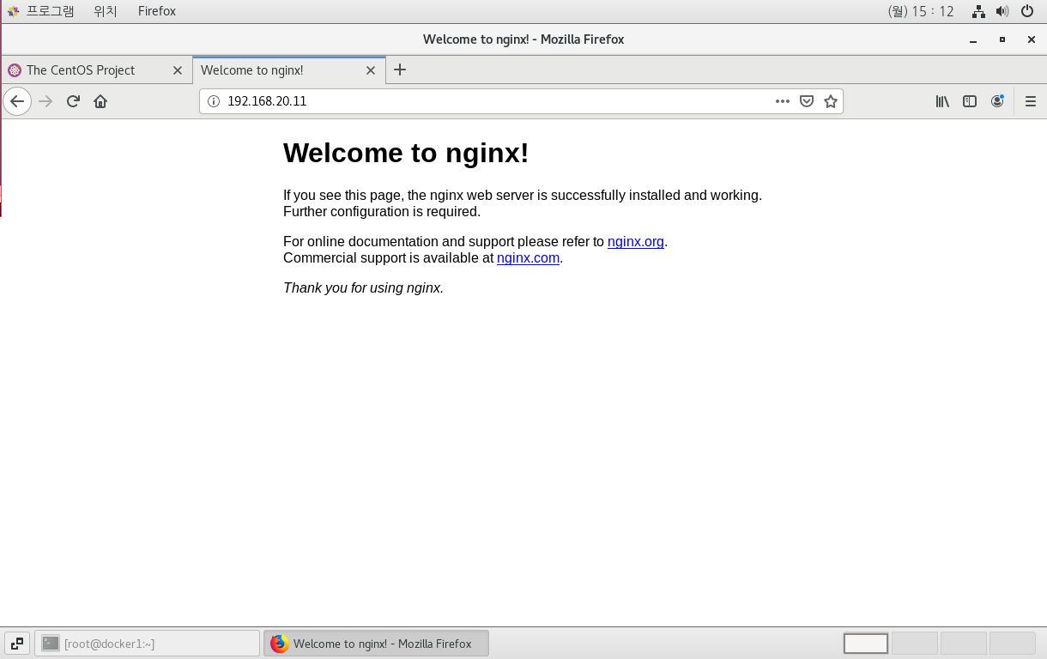This screenshot has width=1047, height=659.
Task: Click the Welcome to nginx! page heading
Action: [406, 153]
